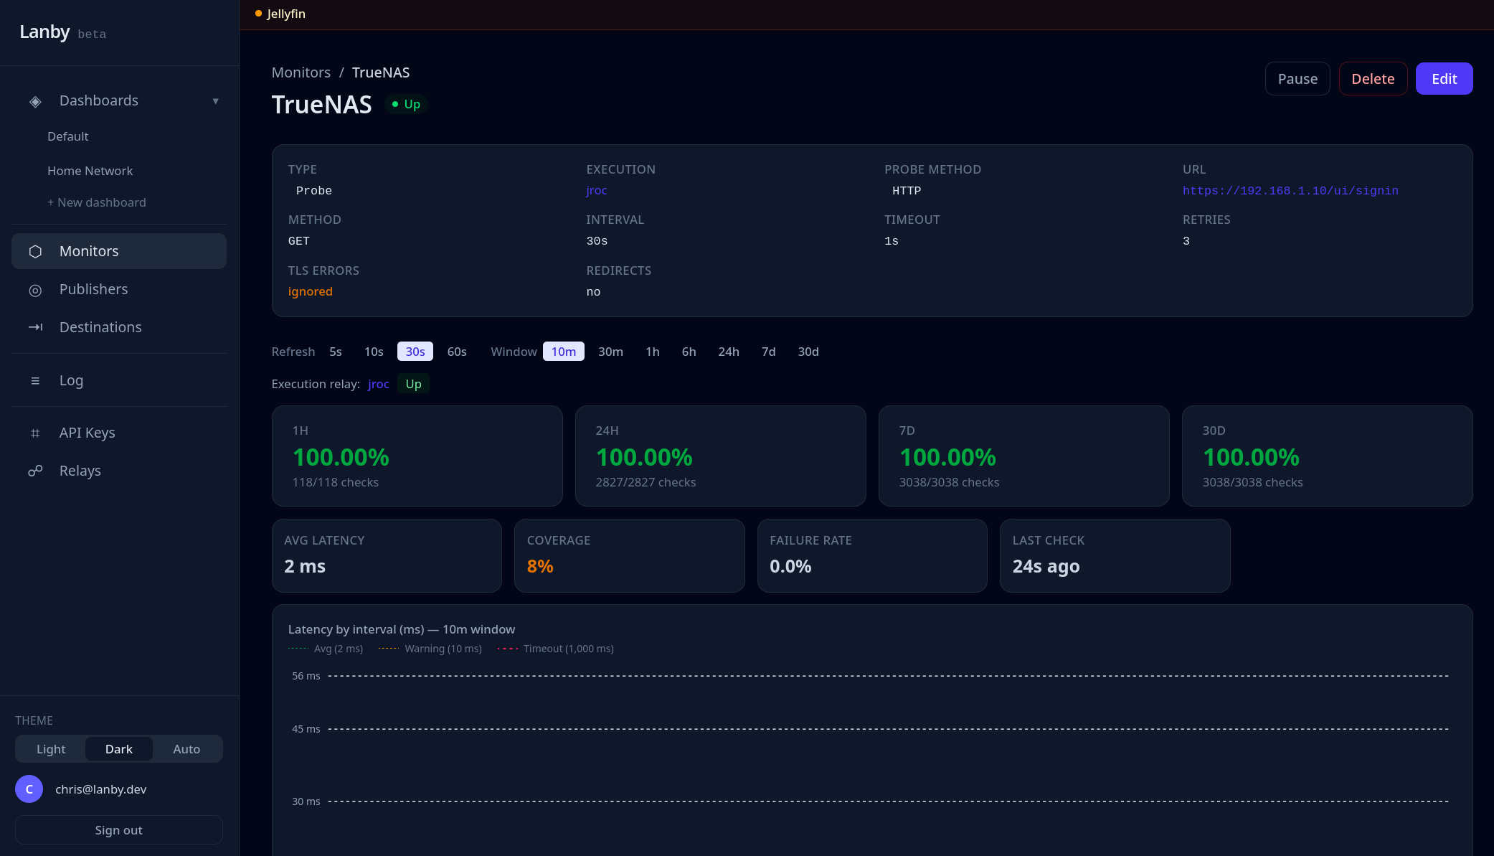Change window to 1h
The image size is (1494, 856).
tap(653, 352)
